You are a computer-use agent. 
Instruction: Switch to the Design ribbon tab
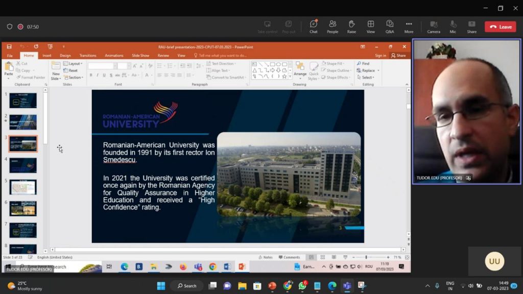[x=65, y=56]
